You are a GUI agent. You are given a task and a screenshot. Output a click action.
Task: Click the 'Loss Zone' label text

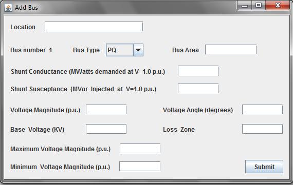pos(179,130)
